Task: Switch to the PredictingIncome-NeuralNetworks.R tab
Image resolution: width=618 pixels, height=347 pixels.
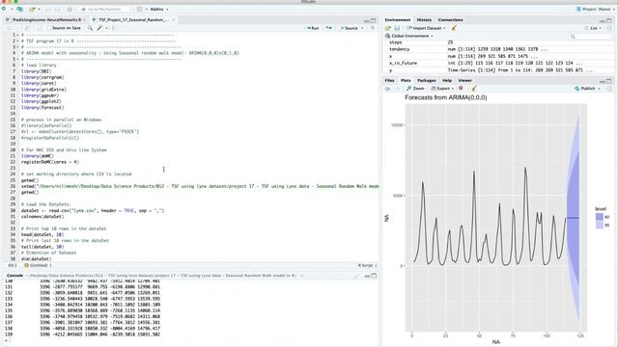Action: pyautogui.click(x=46, y=19)
